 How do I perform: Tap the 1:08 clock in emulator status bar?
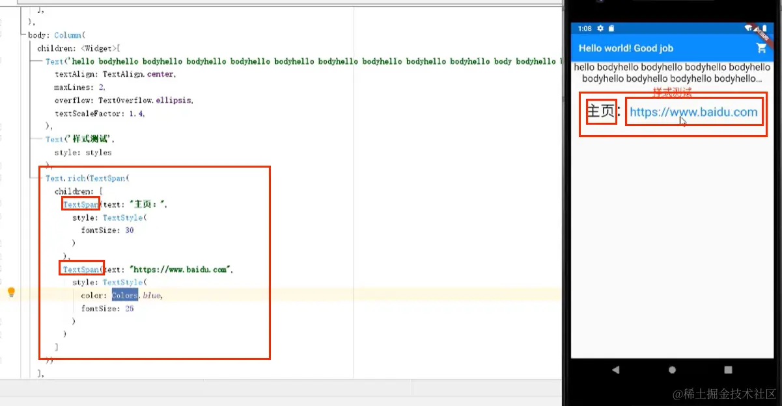[x=585, y=29]
